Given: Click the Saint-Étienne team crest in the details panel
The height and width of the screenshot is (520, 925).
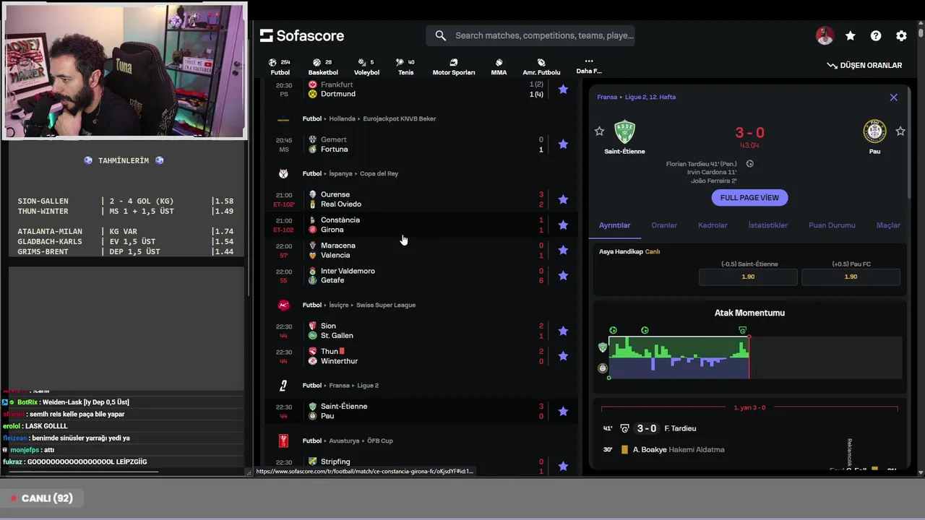Looking at the screenshot, I should pos(624,131).
